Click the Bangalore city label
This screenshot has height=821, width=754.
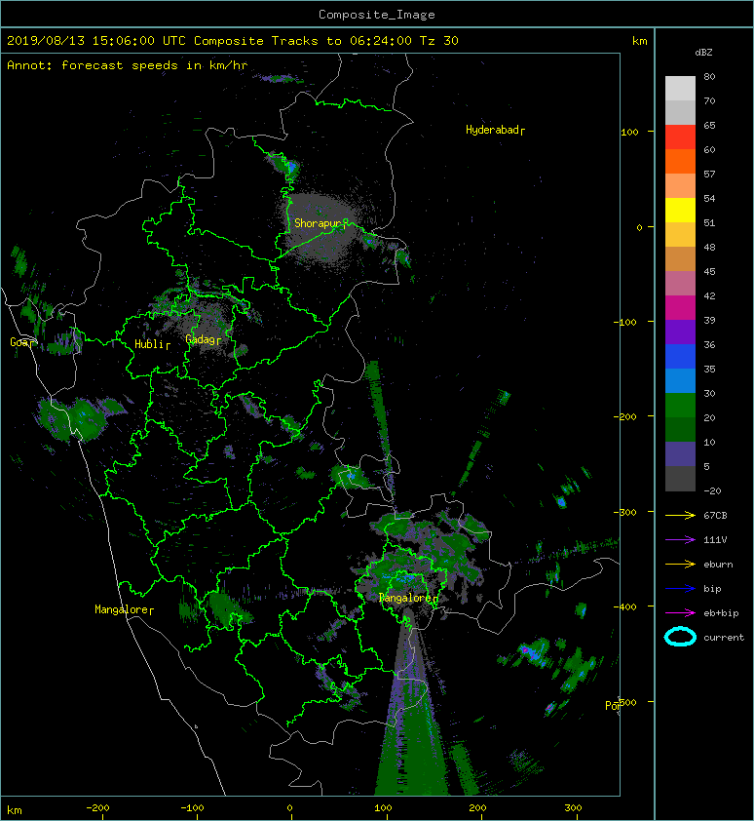[408, 598]
